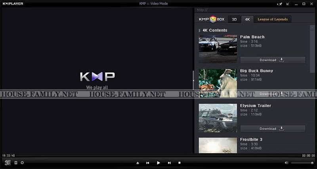Open the Elysium Trailer thumbnail
This screenshot has width=317, height=169.
click(218, 118)
